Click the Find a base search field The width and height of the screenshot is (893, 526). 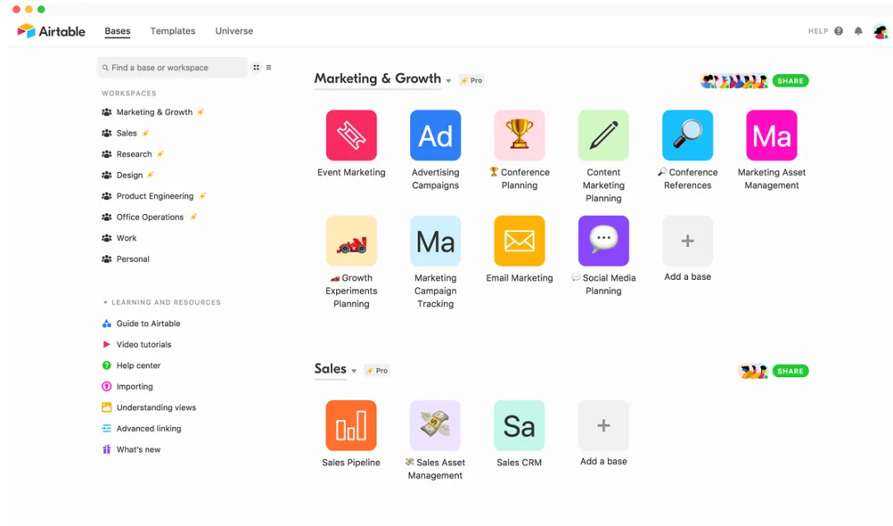(171, 67)
